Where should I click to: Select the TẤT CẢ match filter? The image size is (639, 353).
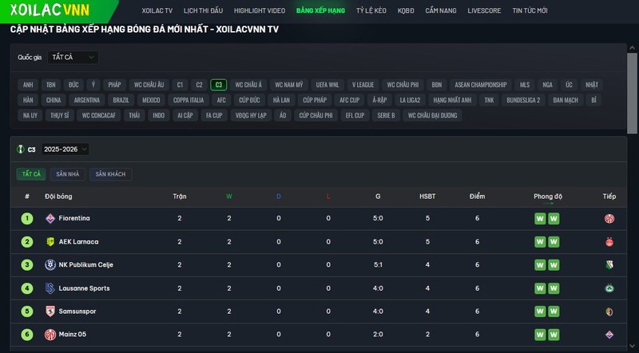[31, 173]
